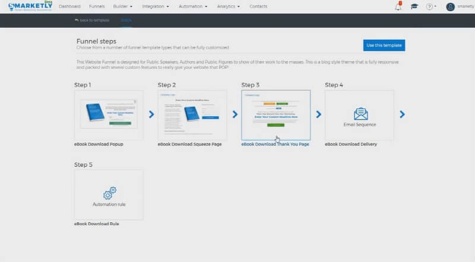Click the Step 3 heading
The height and width of the screenshot is (262, 475).
pyautogui.click(x=250, y=85)
